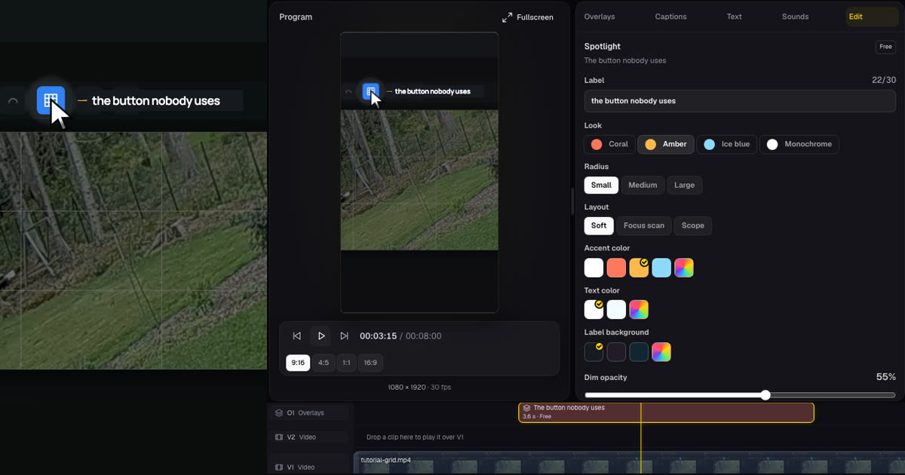Image resolution: width=905 pixels, height=475 pixels.
Task: Select 9:16 aspect ratio
Action: tap(298, 363)
